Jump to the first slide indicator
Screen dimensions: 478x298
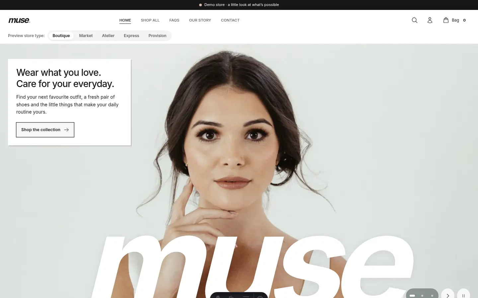pyautogui.click(x=412, y=295)
